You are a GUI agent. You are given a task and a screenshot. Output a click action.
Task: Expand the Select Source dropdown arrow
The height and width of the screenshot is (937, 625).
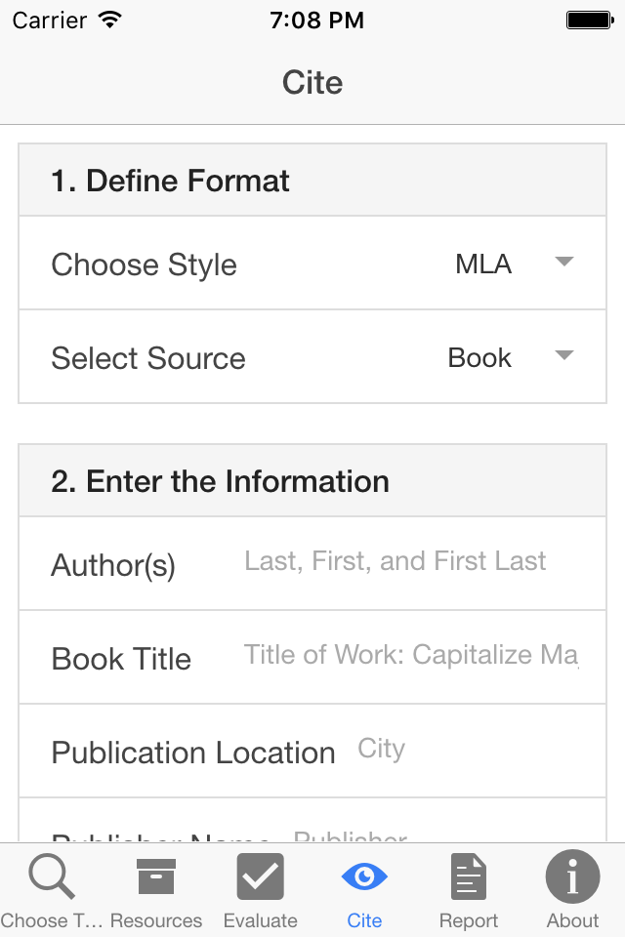click(563, 355)
